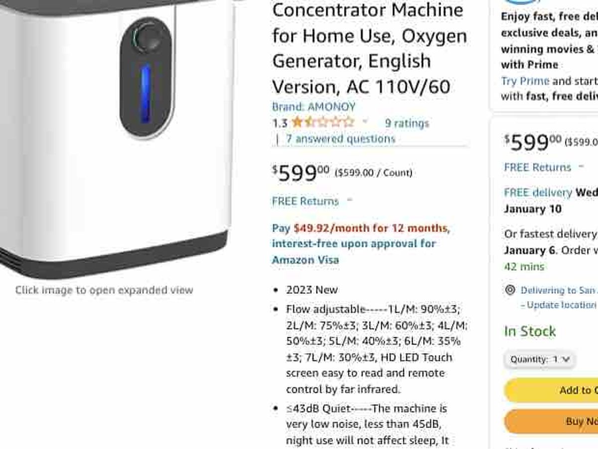Open the oxygen concentrator product image
598x449 pixels.
[x=114, y=135]
